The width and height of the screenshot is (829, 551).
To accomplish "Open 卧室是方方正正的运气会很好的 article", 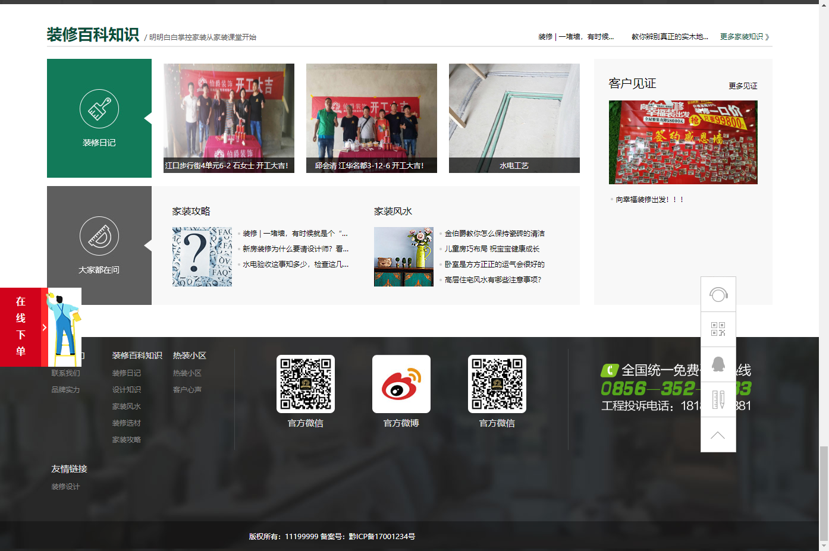I will [495, 265].
